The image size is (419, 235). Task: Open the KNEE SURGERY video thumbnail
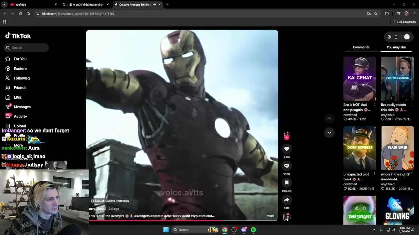(360, 210)
